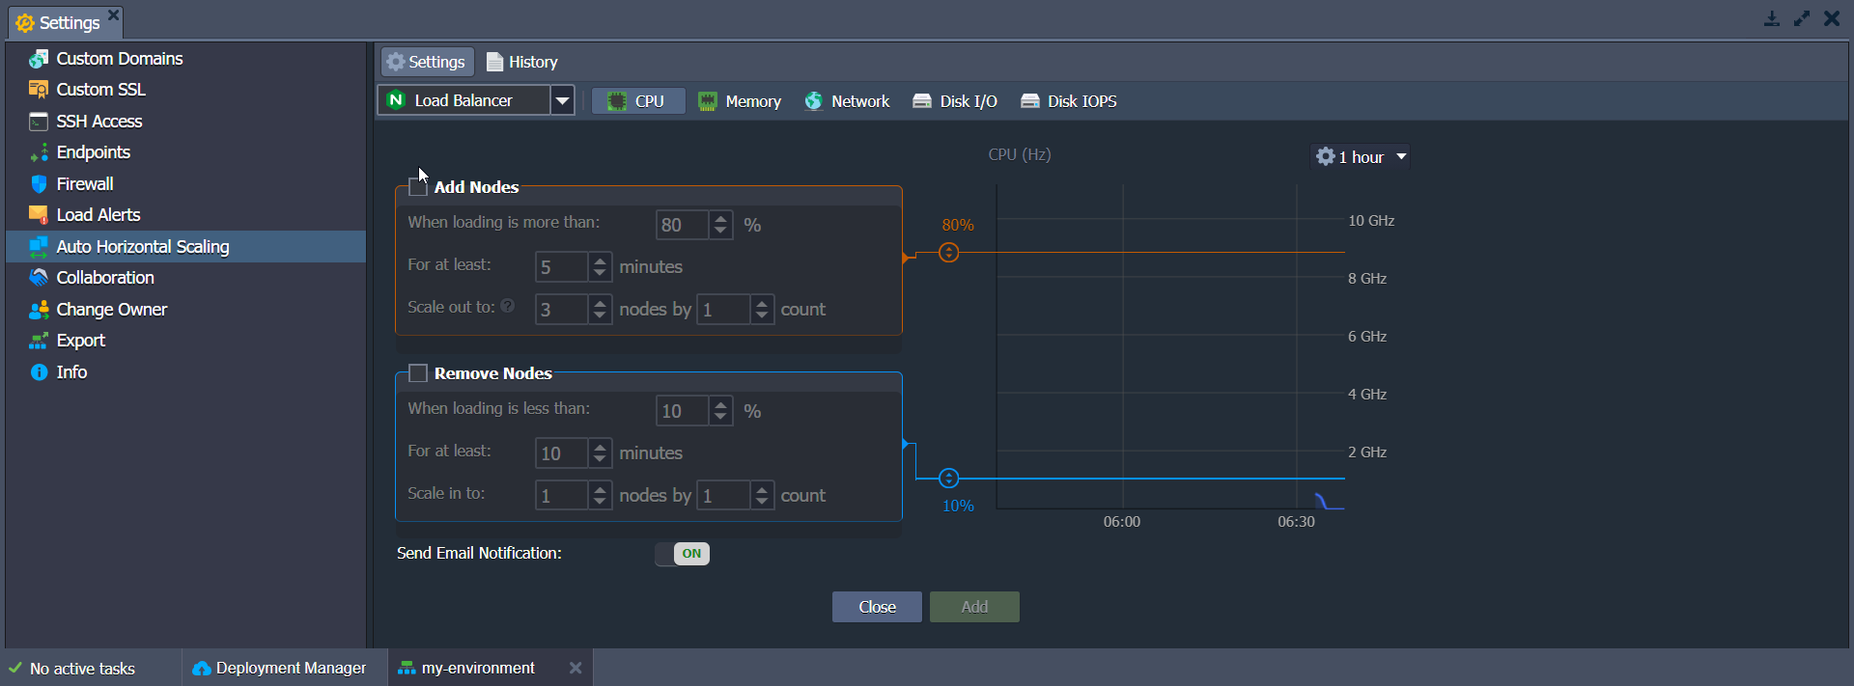Image resolution: width=1854 pixels, height=686 pixels.
Task: Switch to the History tab
Action: pos(522,62)
